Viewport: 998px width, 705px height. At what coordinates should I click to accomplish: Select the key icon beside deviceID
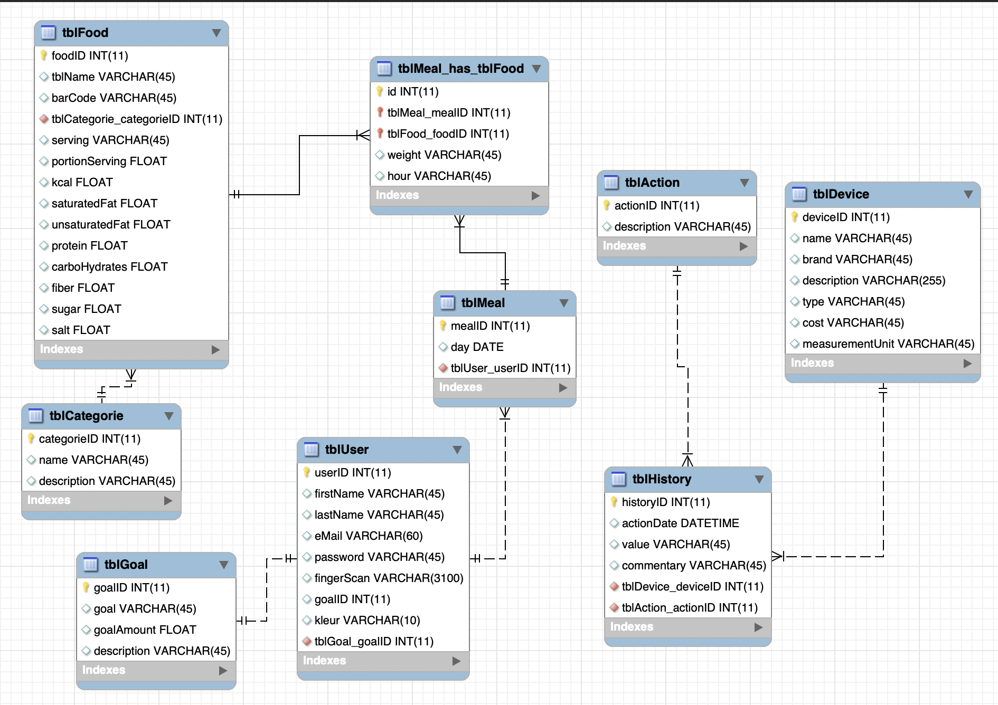tap(795, 217)
